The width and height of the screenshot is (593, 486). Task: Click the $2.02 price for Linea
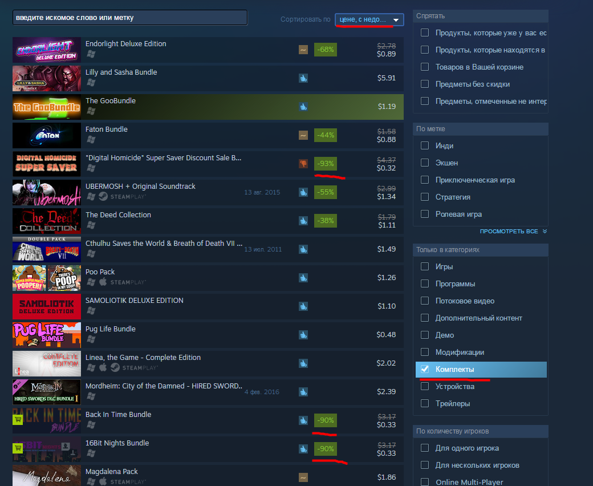click(x=386, y=363)
